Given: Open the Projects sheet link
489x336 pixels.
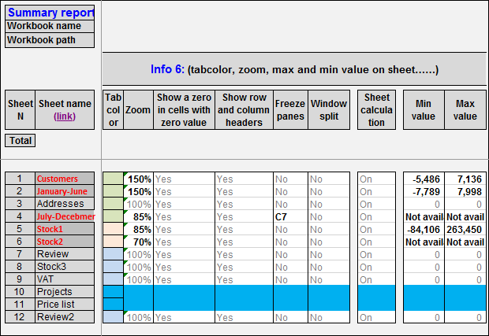Looking at the screenshot, I should click(65, 291).
